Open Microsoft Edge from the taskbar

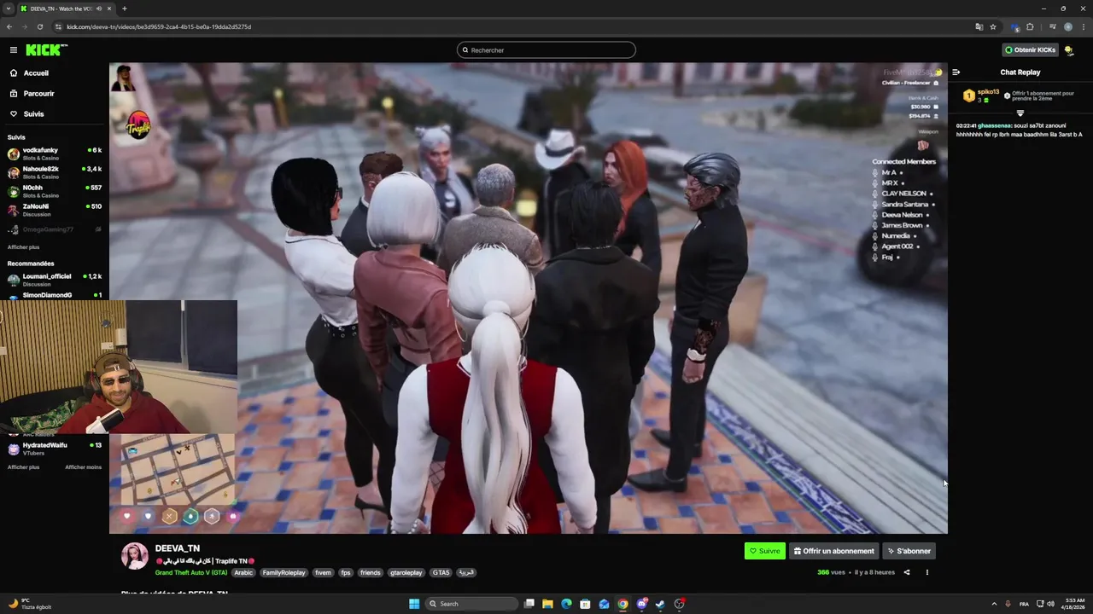pyautogui.click(x=566, y=604)
